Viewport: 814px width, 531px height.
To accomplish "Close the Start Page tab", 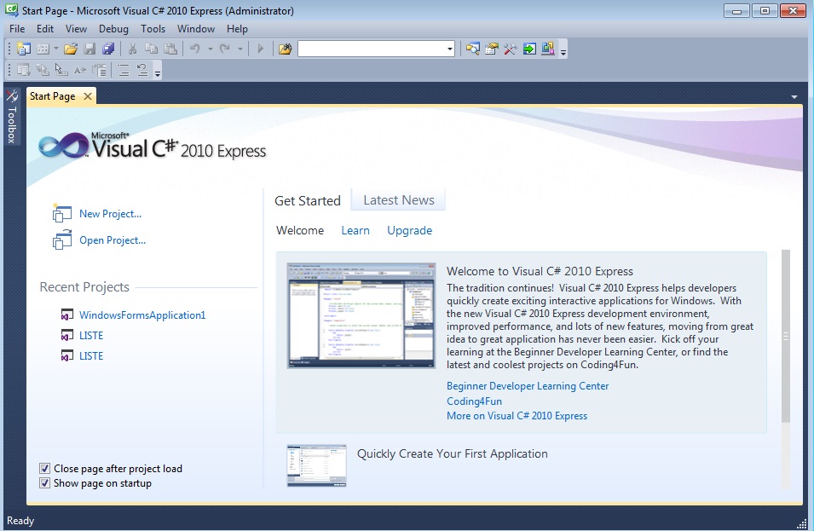I will coord(88,96).
